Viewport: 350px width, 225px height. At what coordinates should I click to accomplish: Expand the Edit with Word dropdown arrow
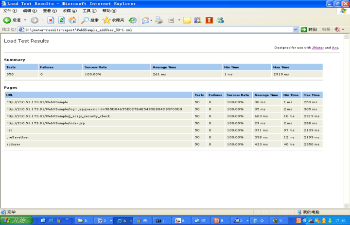179,20
